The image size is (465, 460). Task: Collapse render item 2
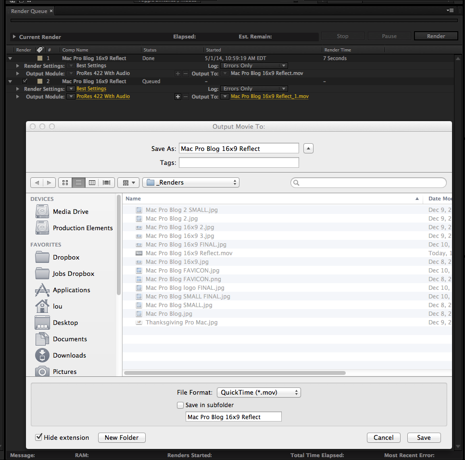(10, 81)
